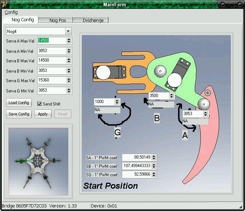Click the Serva G Max Val spinner arrows
245x211 pixels.
click(69, 80)
